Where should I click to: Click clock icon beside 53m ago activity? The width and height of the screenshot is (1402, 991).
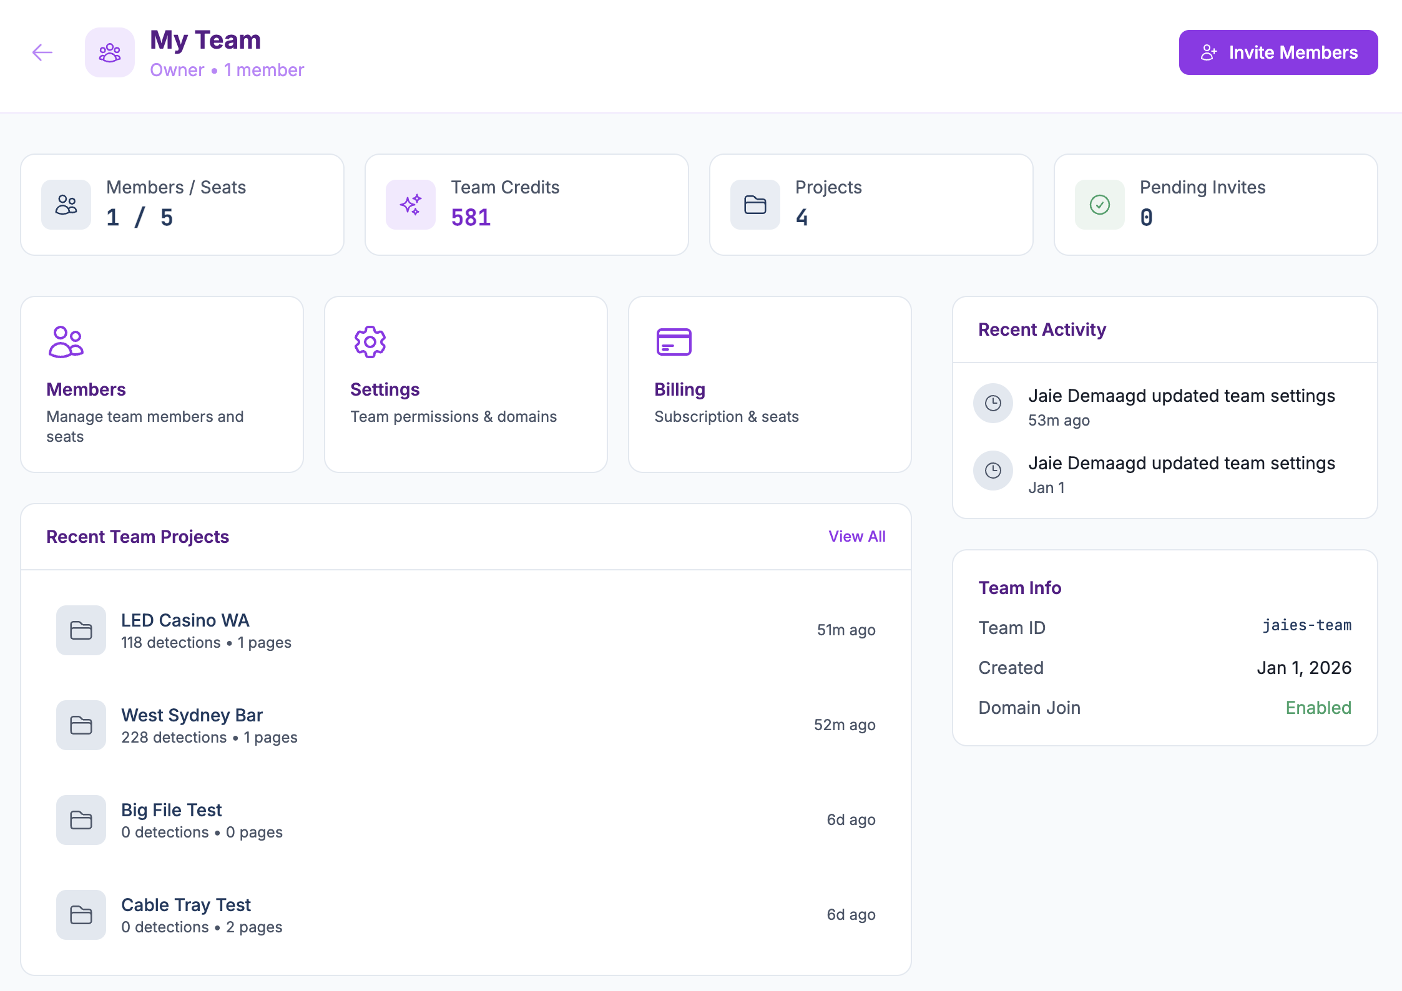(993, 403)
